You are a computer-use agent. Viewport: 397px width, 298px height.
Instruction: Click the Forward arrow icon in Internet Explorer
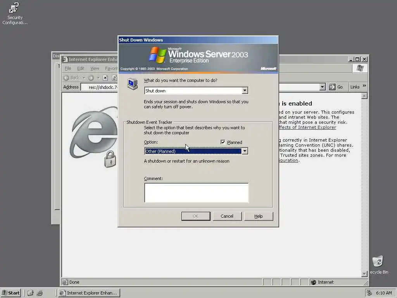(91, 78)
